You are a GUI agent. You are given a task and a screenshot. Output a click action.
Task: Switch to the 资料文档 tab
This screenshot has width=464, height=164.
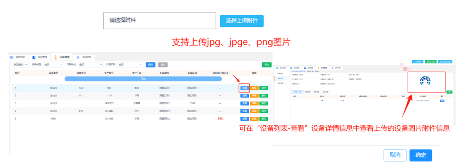point(86,57)
